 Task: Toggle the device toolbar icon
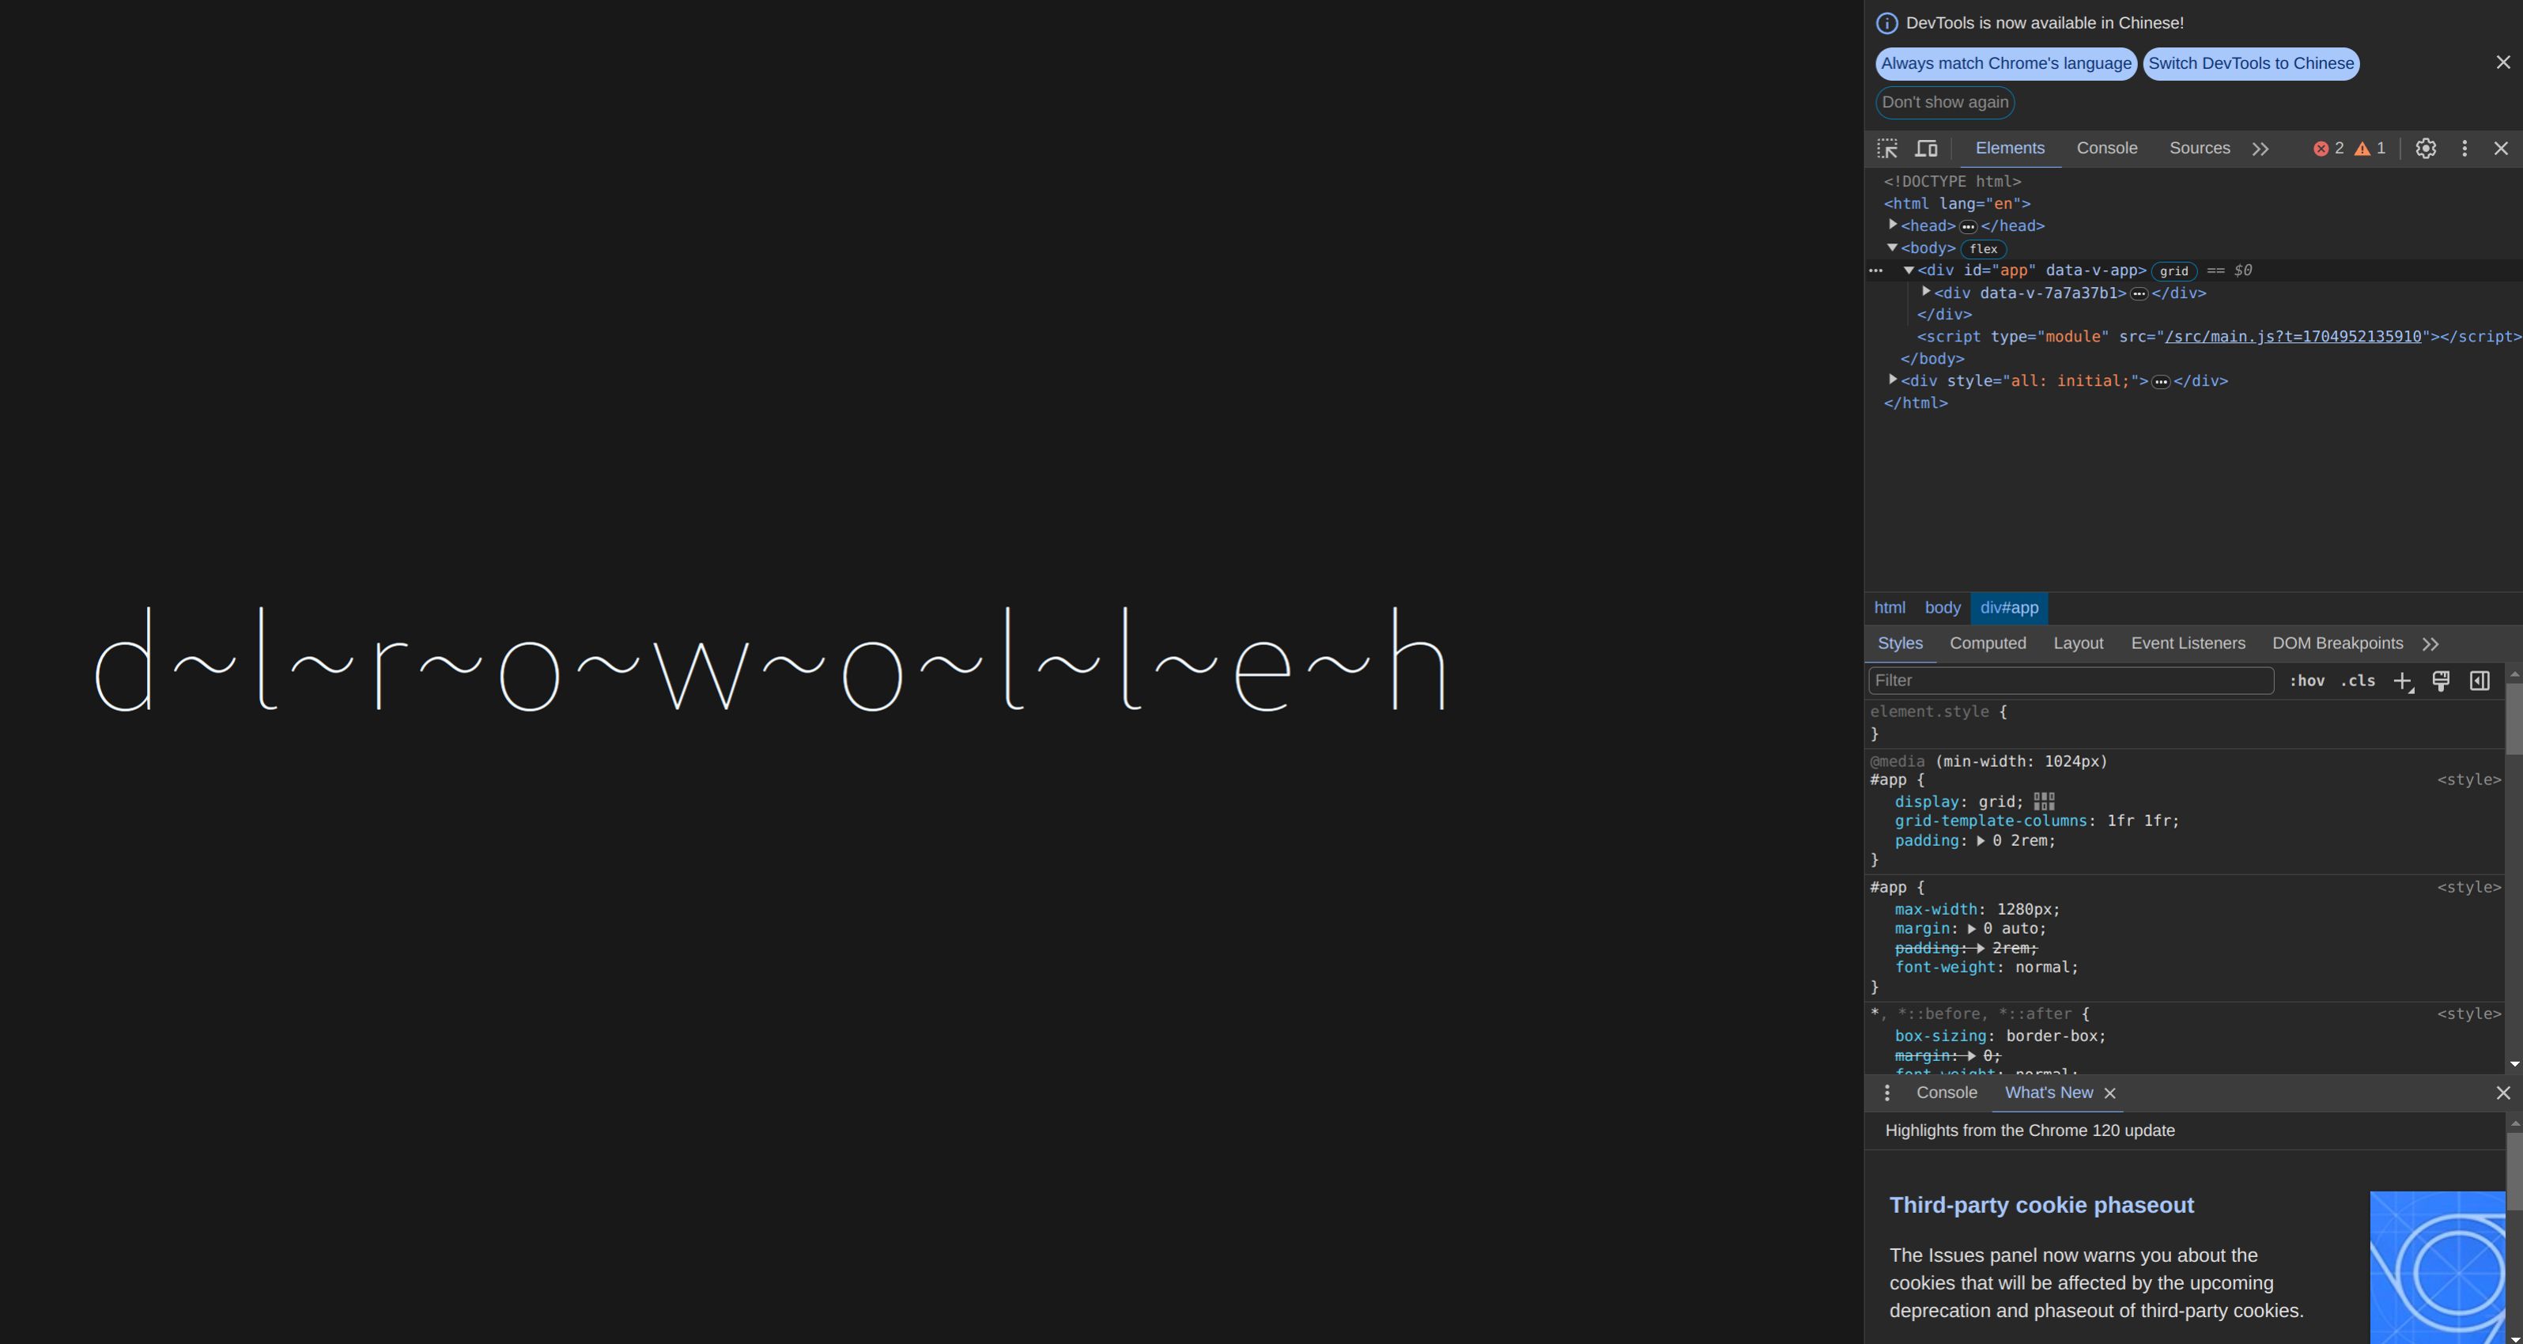(1927, 149)
